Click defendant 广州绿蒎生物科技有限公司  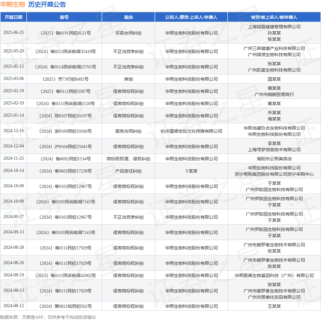pos(274,55)
